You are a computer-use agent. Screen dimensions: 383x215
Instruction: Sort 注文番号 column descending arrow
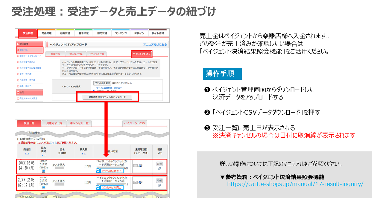tap(45, 155)
